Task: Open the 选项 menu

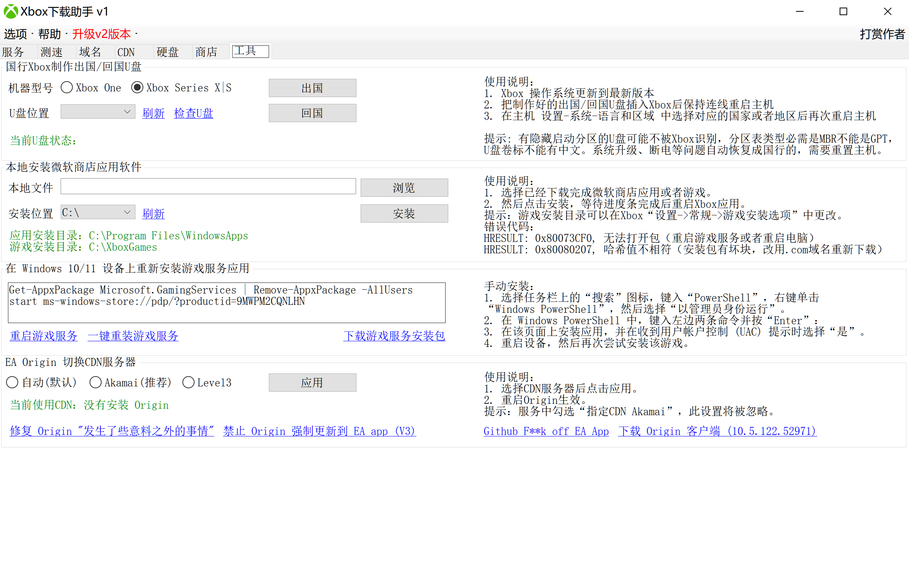Action: pyautogui.click(x=16, y=34)
